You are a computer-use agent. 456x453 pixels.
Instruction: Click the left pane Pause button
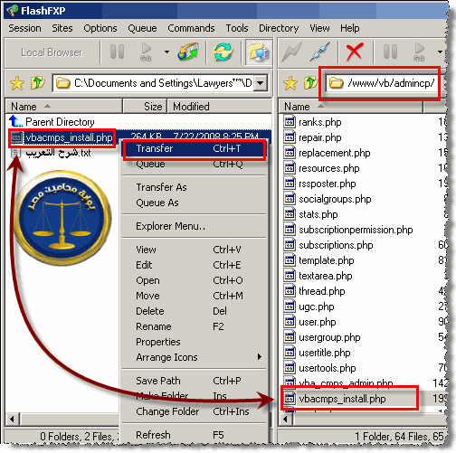(117, 52)
